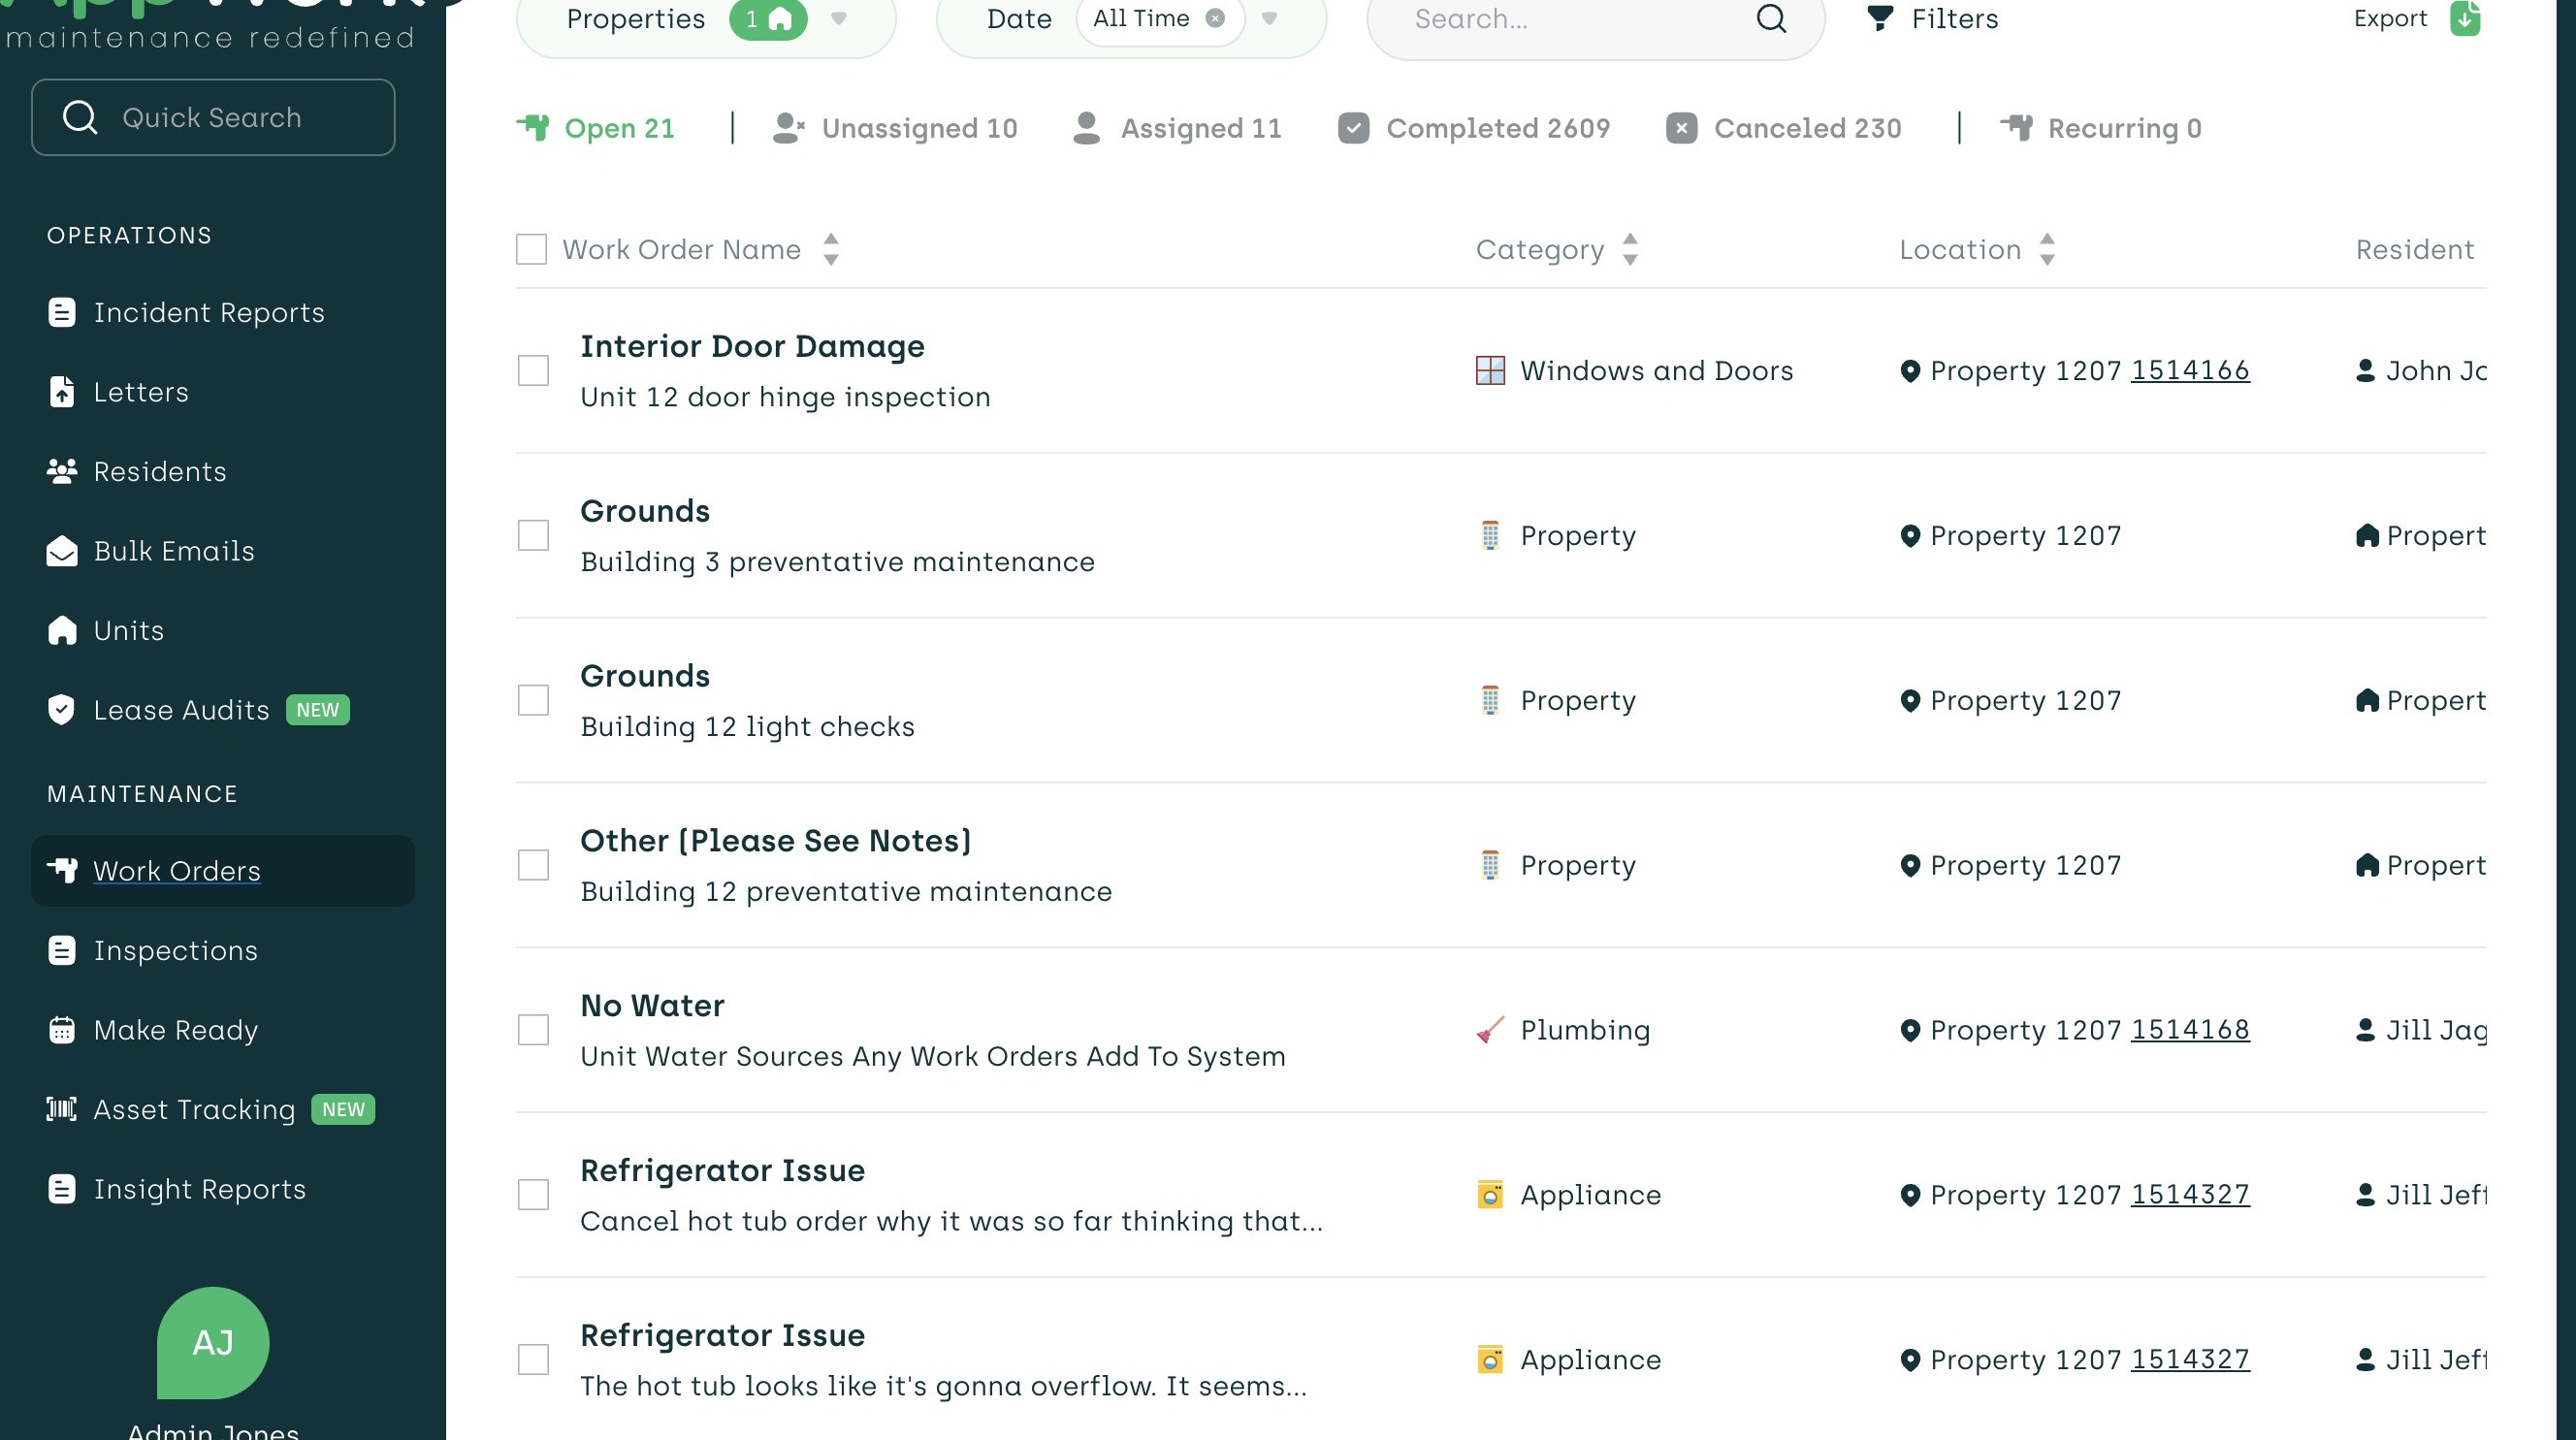Toggle the select-all Work Order Name checkbox
This screenshot has width=2576, height=1440.
click(x=531, y=249)
